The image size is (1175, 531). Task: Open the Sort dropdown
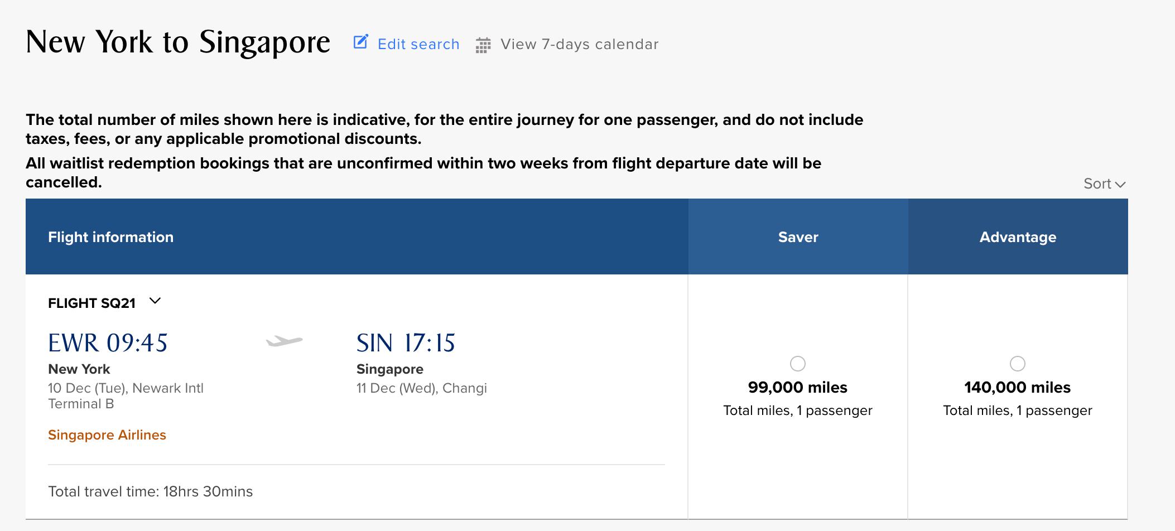click(x=1097, y=184)
